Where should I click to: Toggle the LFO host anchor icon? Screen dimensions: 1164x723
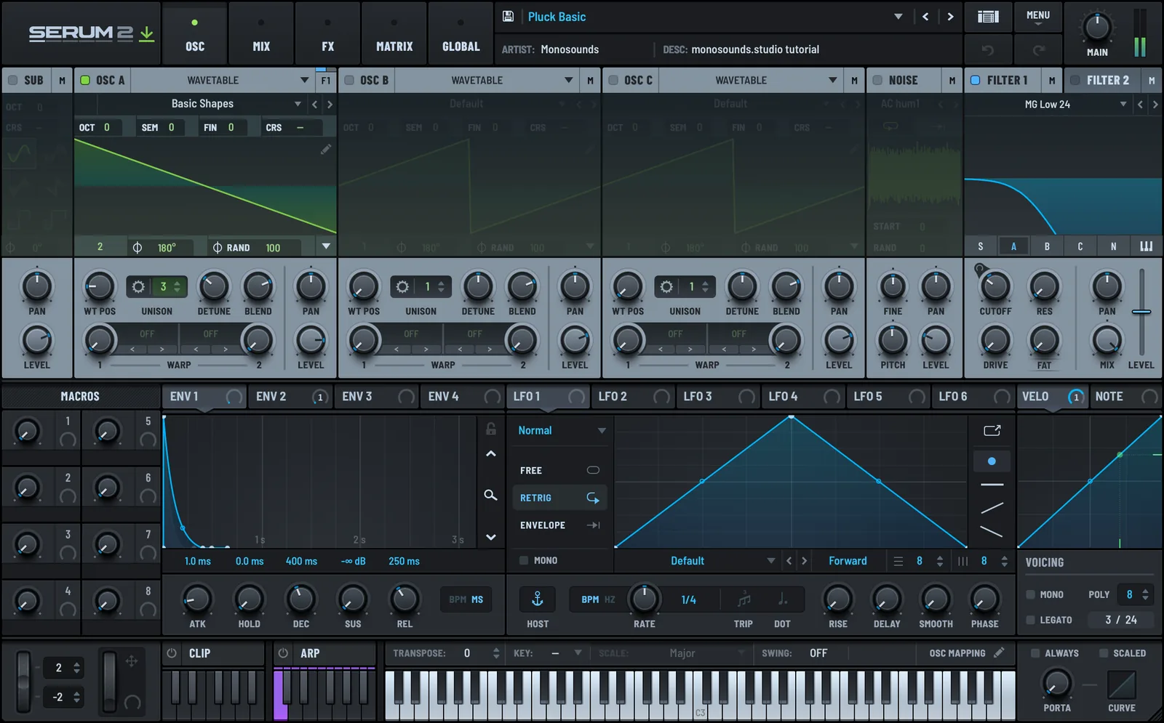click(538, 599)
